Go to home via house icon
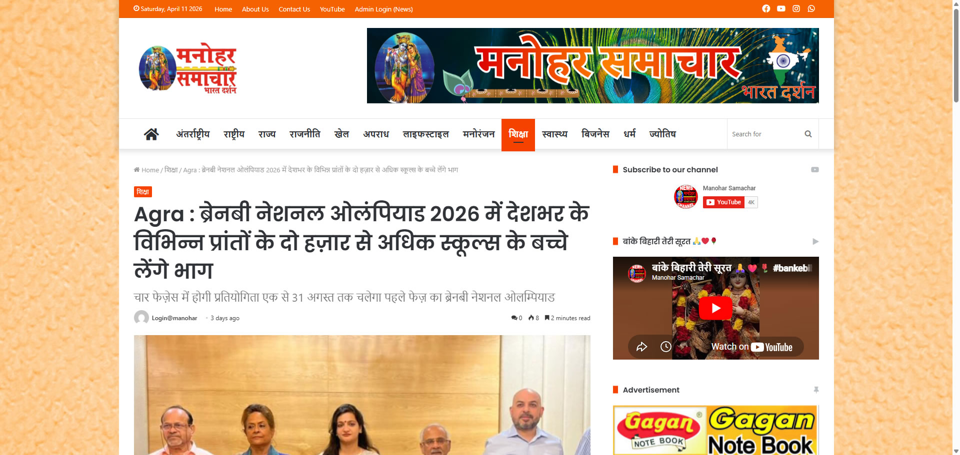The image size is (960, 455). [x=151, y=134]
